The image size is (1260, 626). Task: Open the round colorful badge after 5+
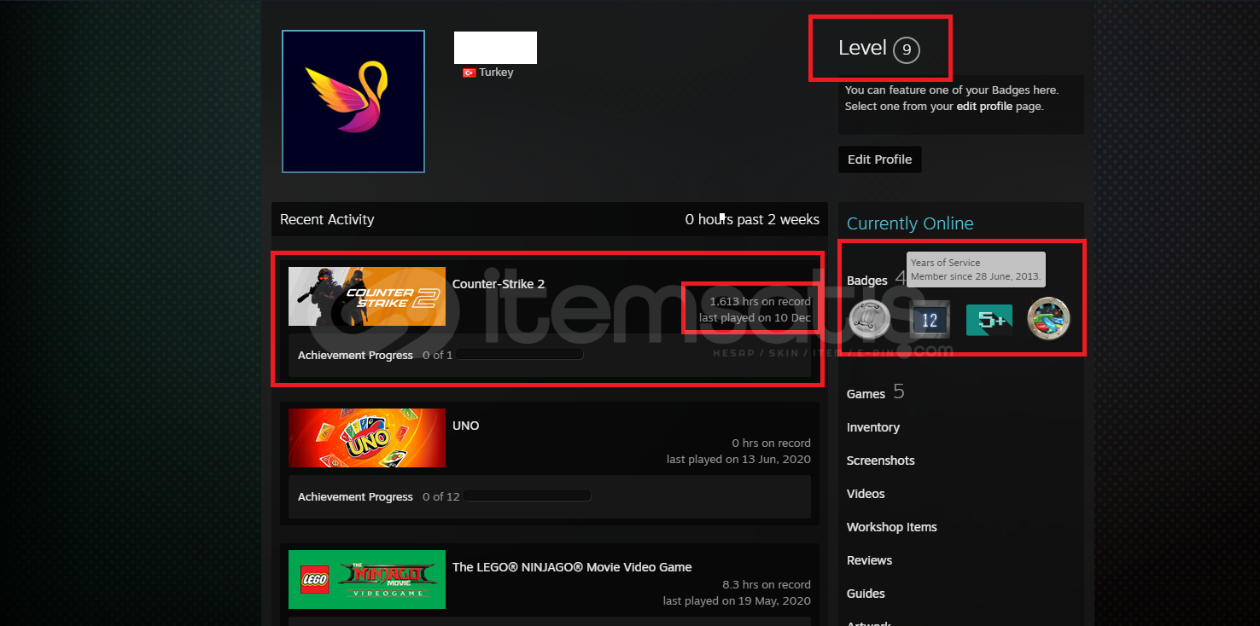[x=1048, y=320]
